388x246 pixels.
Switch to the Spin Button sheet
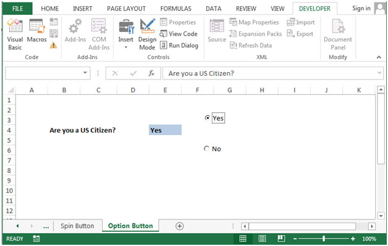point(77,226)
